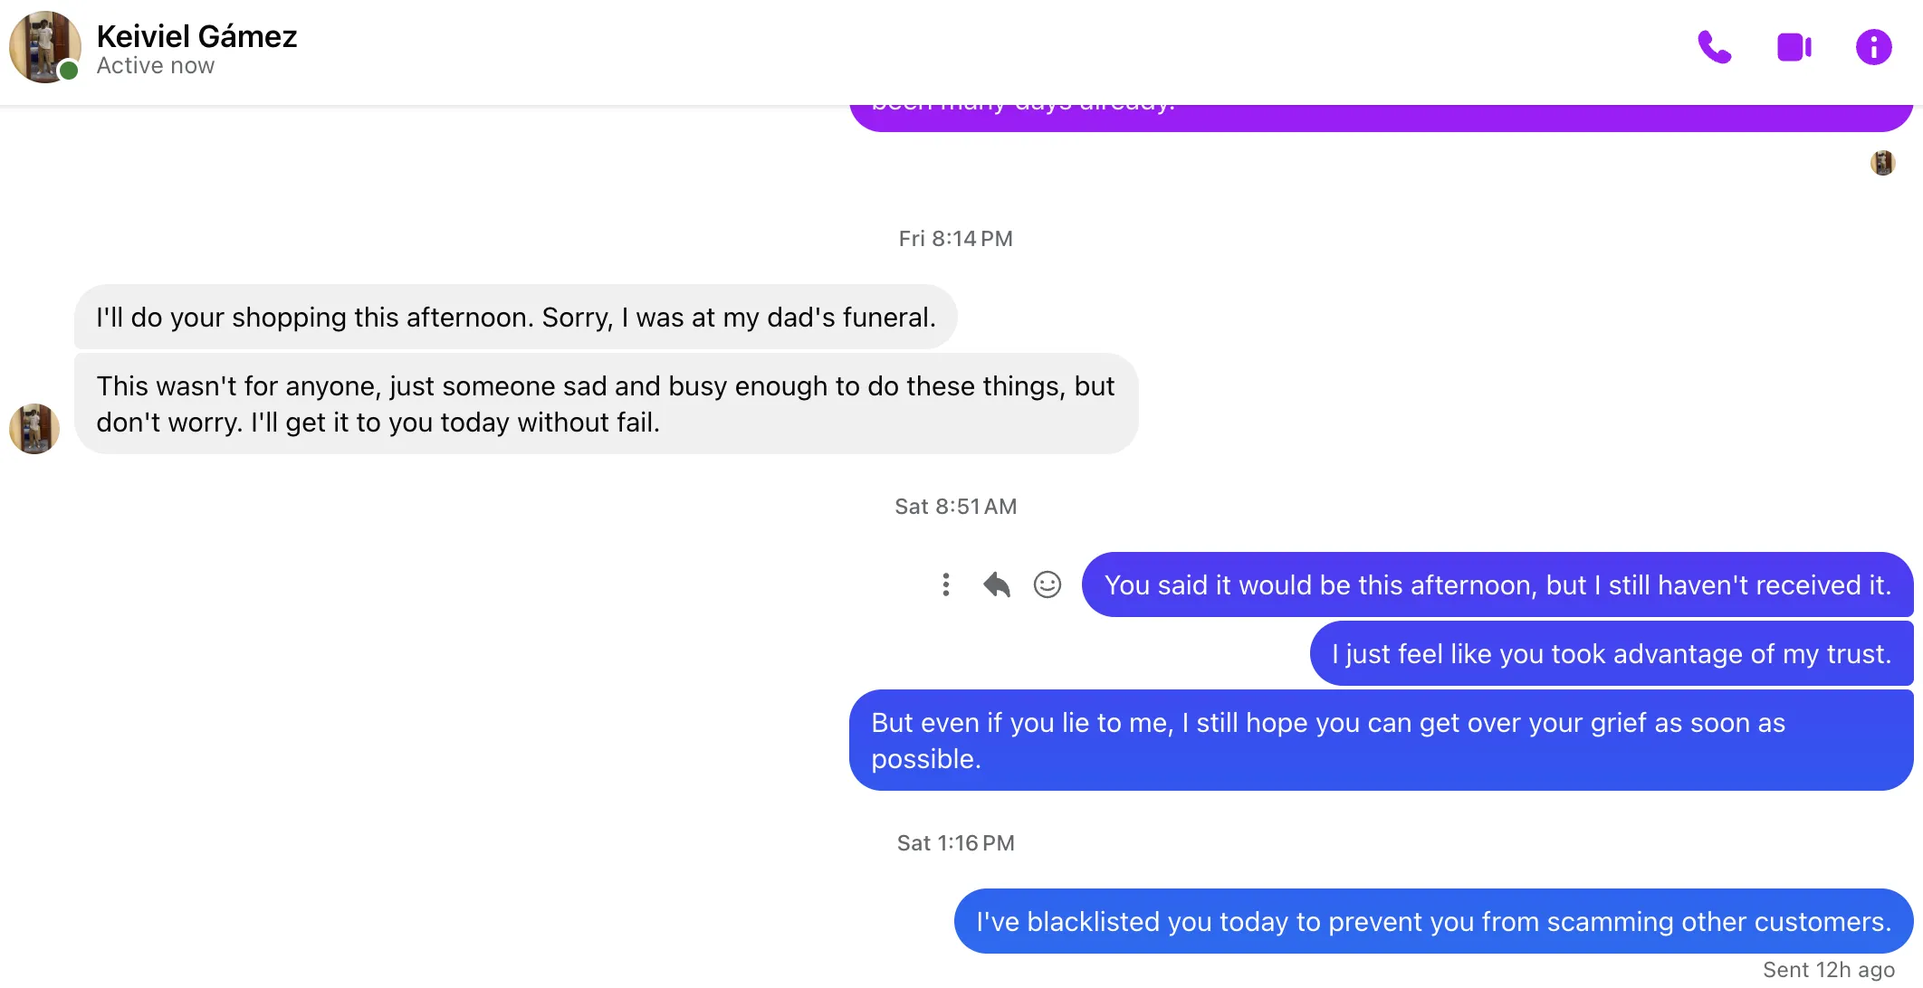Open more options for the message

click(946, 584)
